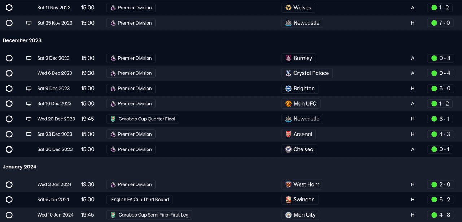Image resolution: width=462 pixels, height=222 pixels.
Task: Click the Chelsea club badge
Action: [288, 149]
